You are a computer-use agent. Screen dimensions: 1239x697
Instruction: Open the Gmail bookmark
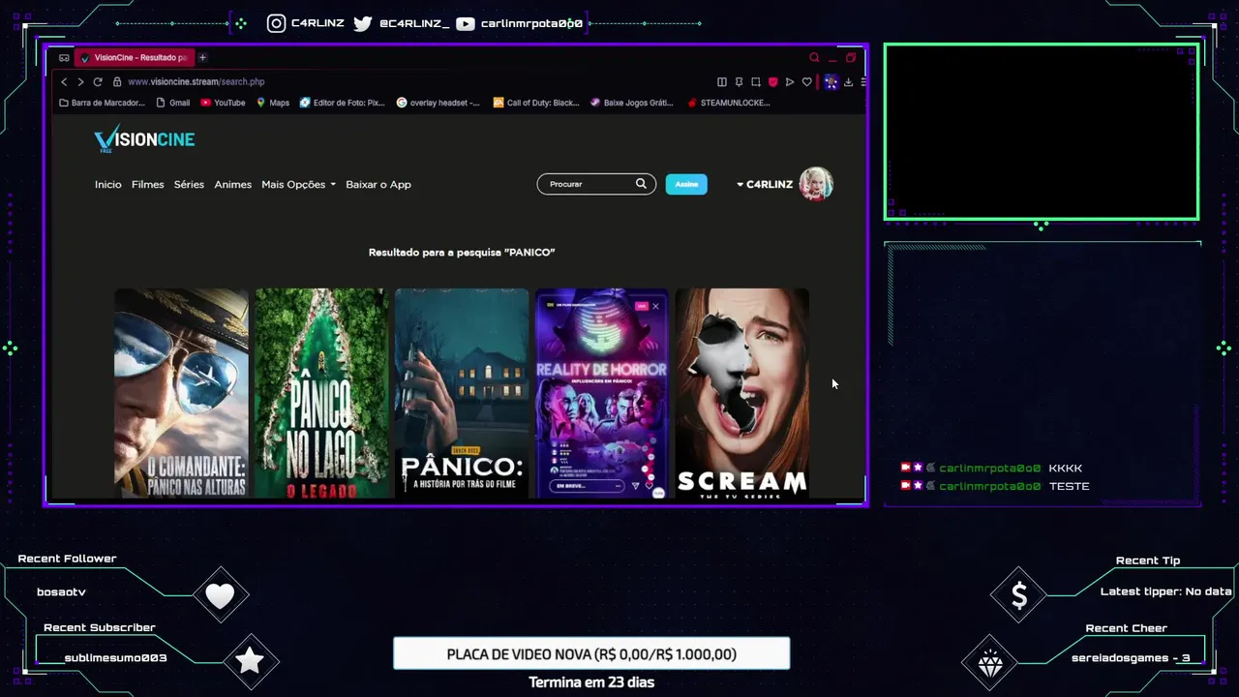171,103
